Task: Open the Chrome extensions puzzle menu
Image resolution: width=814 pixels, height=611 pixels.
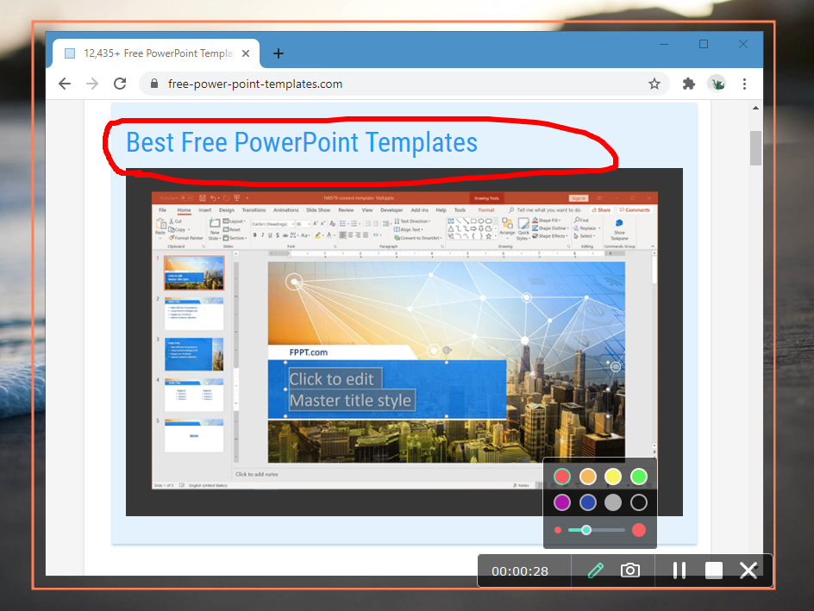Action: click(x=688, y=84)
